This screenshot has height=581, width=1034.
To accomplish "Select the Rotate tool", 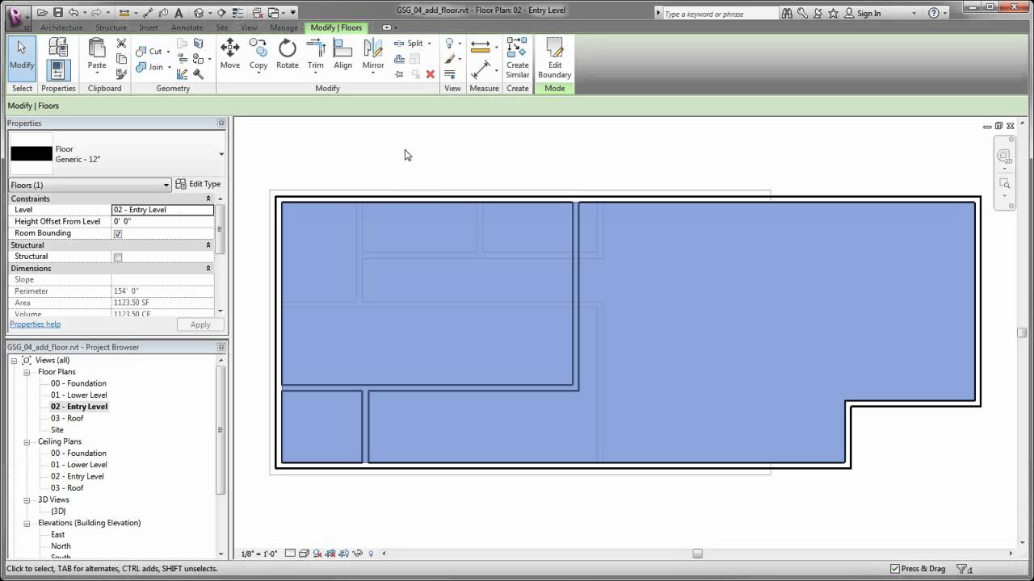I will (x=287, y=54).
